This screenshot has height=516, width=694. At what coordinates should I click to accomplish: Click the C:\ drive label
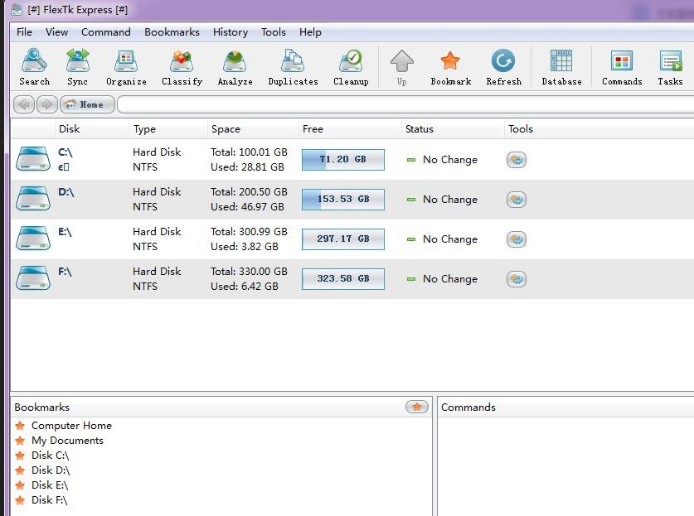pos(65,152)
